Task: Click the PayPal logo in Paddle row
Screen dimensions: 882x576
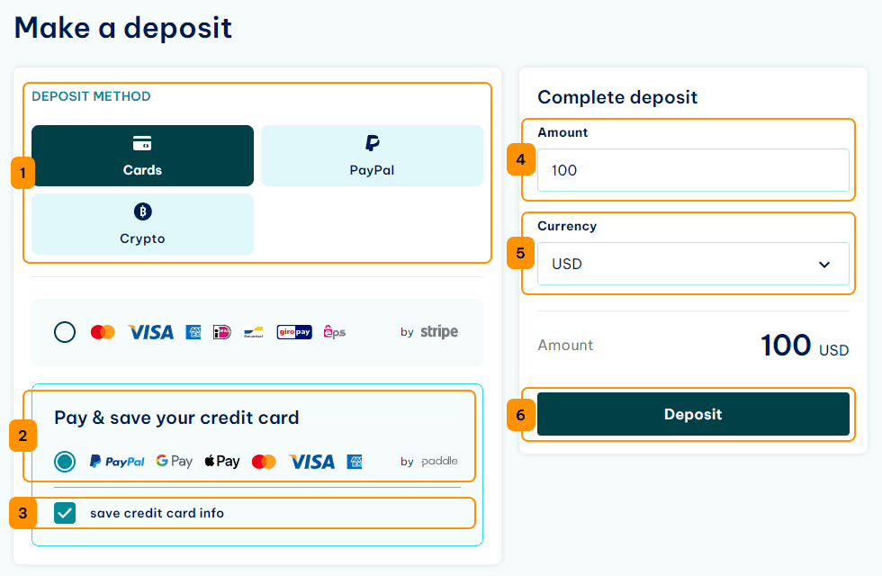Action: (x=117, y=461)
